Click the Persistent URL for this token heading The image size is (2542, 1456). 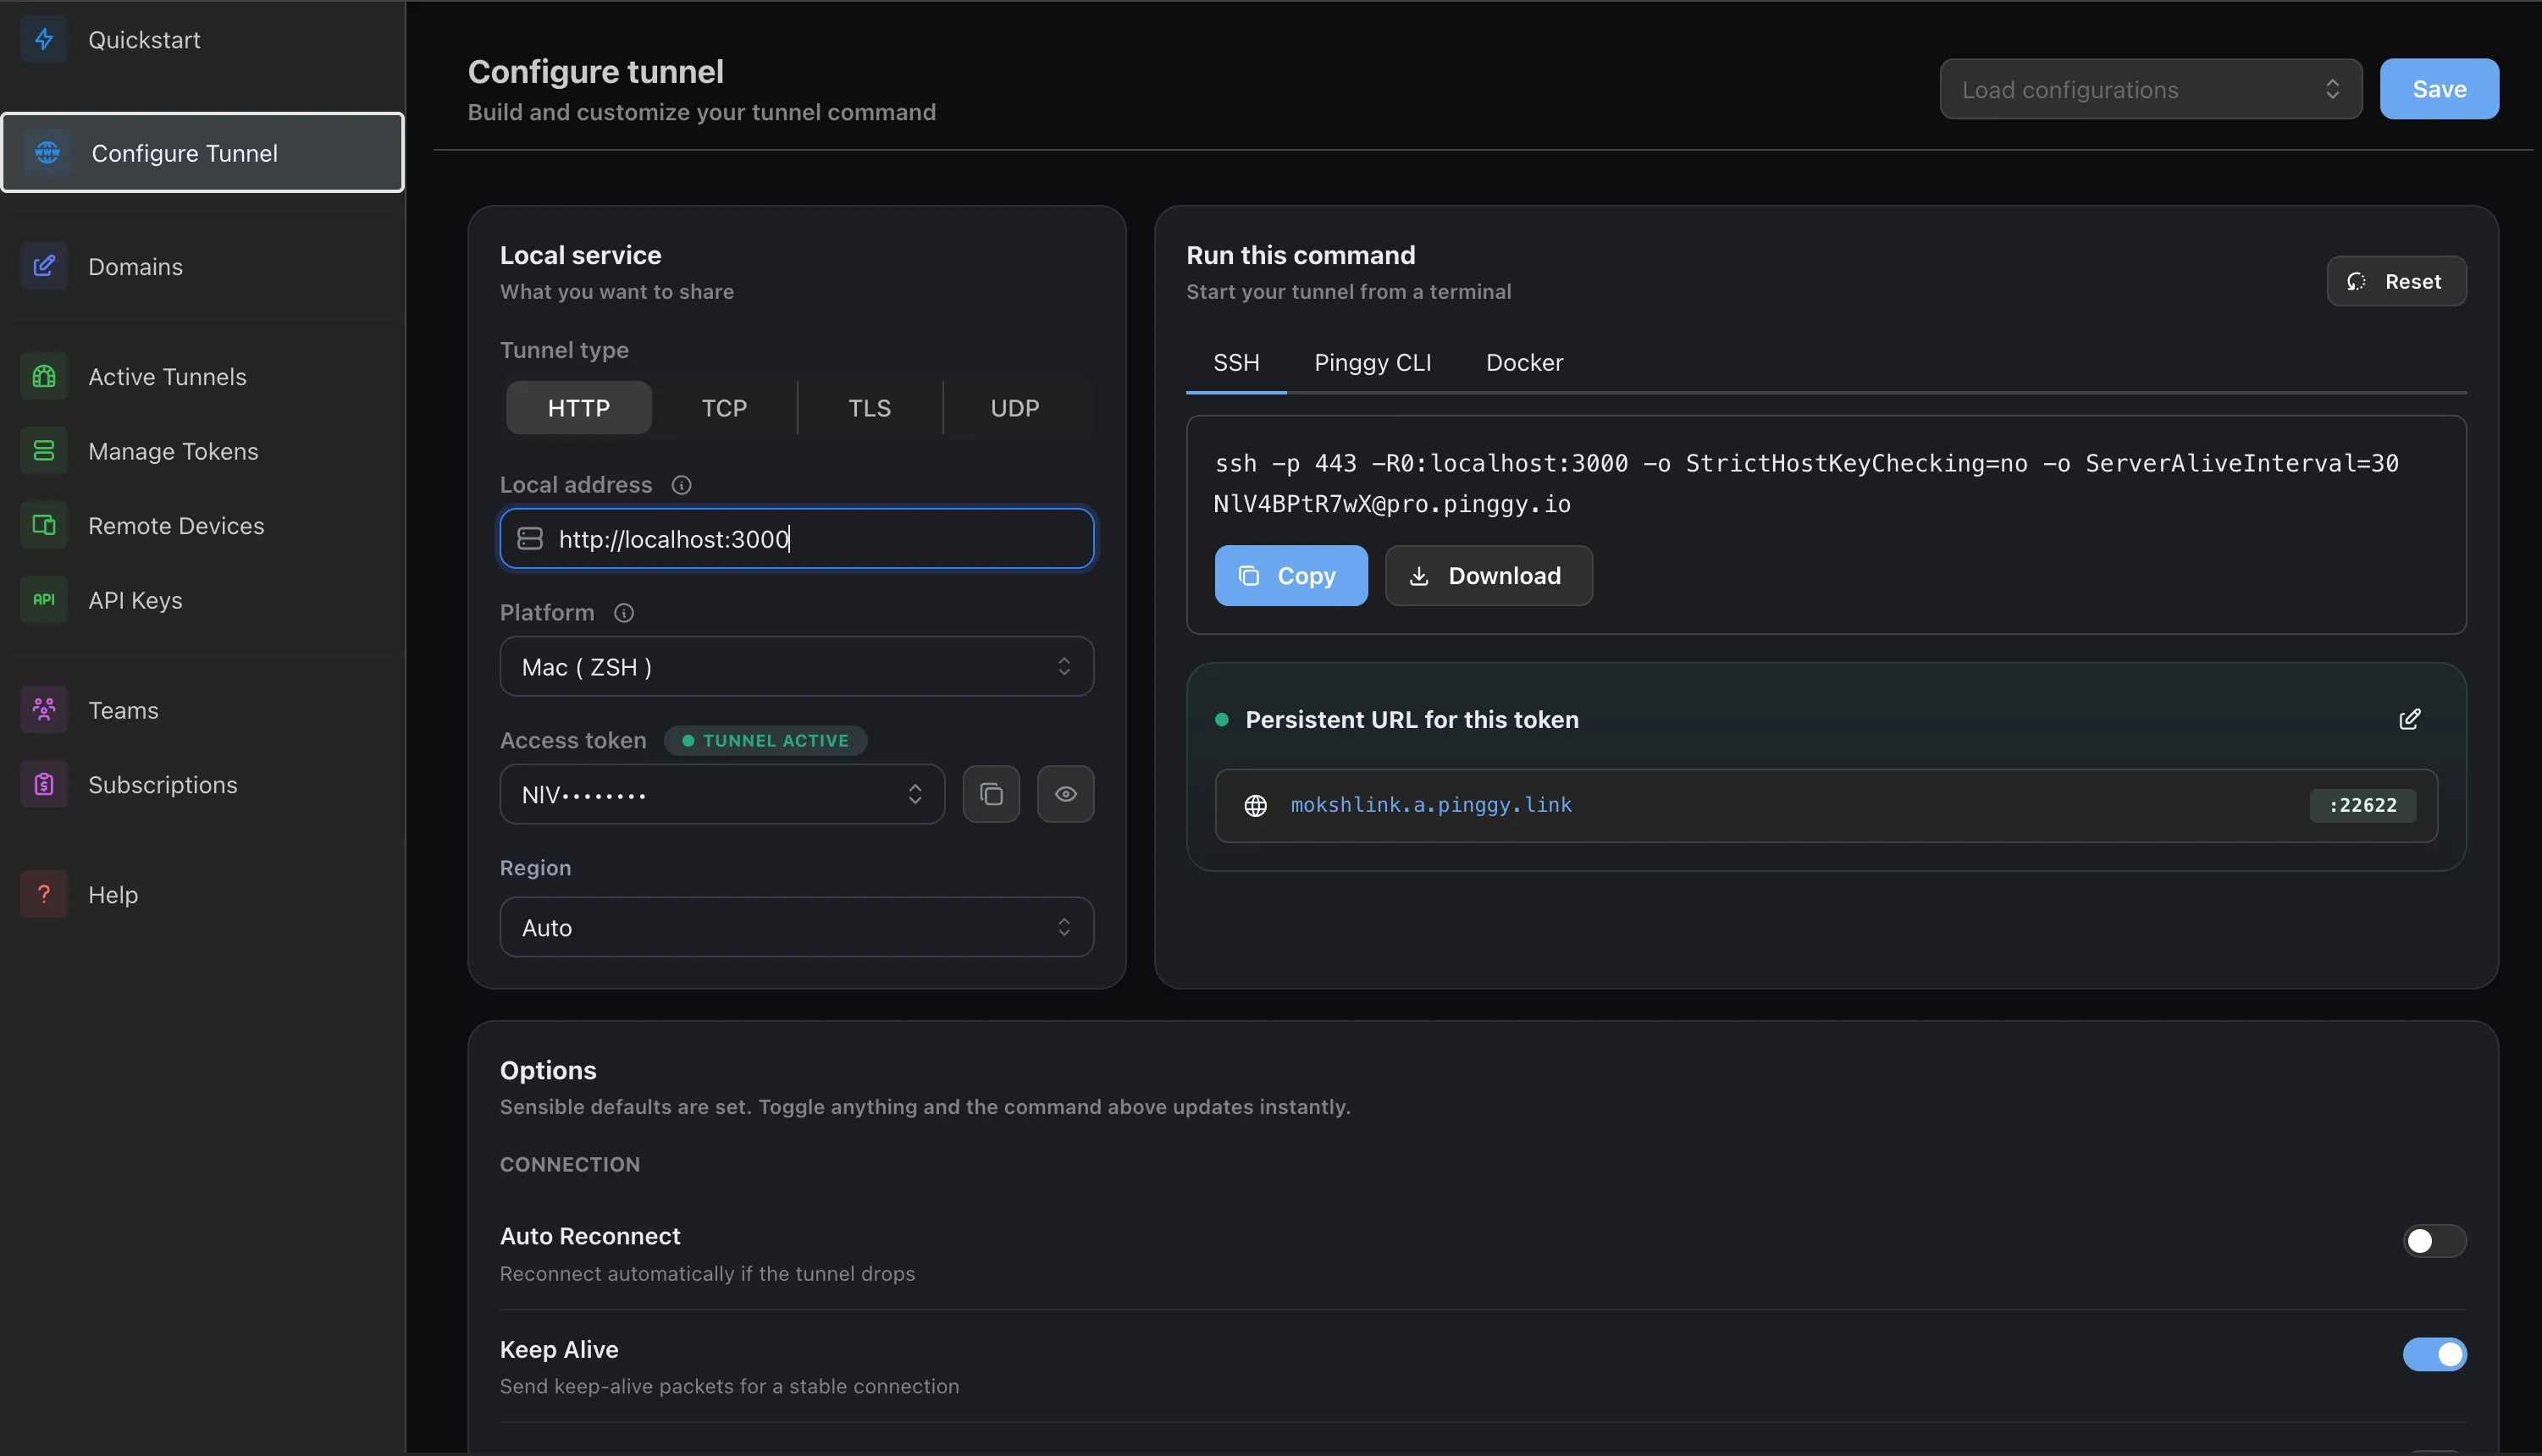coord(1412,720)
